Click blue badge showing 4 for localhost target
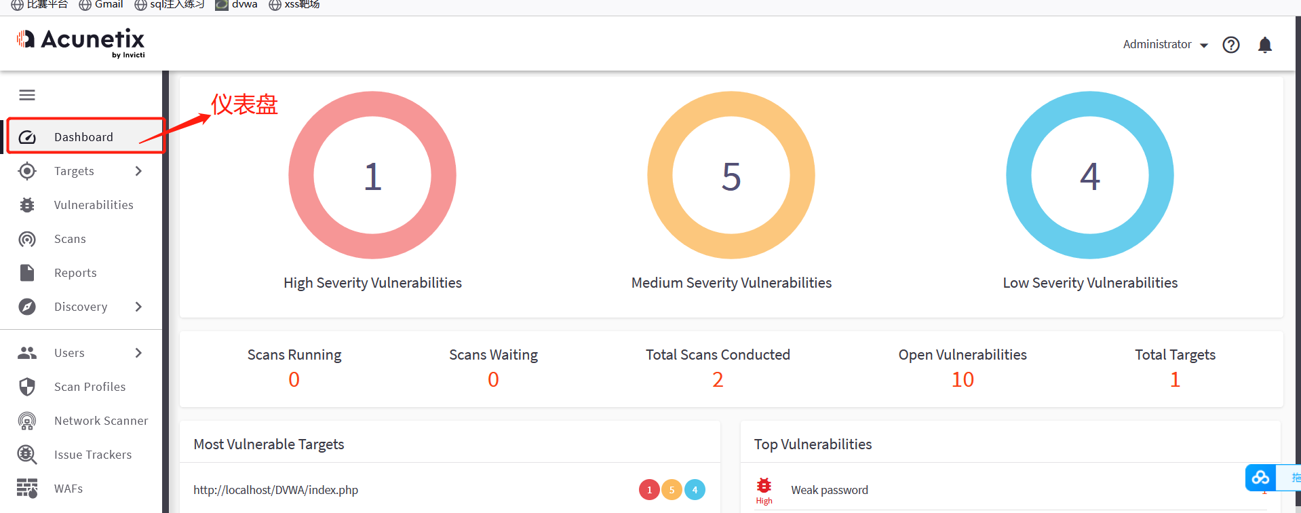Image resolution: width=1301 pixels, height=513 pixels. 695,489
